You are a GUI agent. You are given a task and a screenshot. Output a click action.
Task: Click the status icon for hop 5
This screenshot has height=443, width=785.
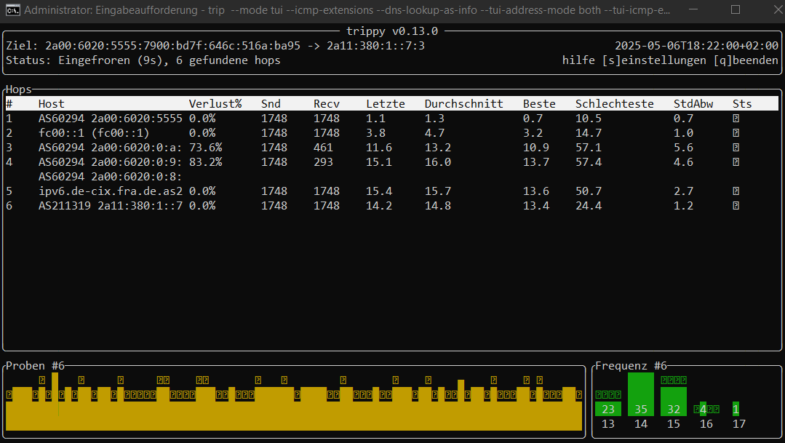click(x=736, y=191)
